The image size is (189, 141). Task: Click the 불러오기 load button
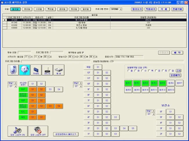(x=137, y=9)
